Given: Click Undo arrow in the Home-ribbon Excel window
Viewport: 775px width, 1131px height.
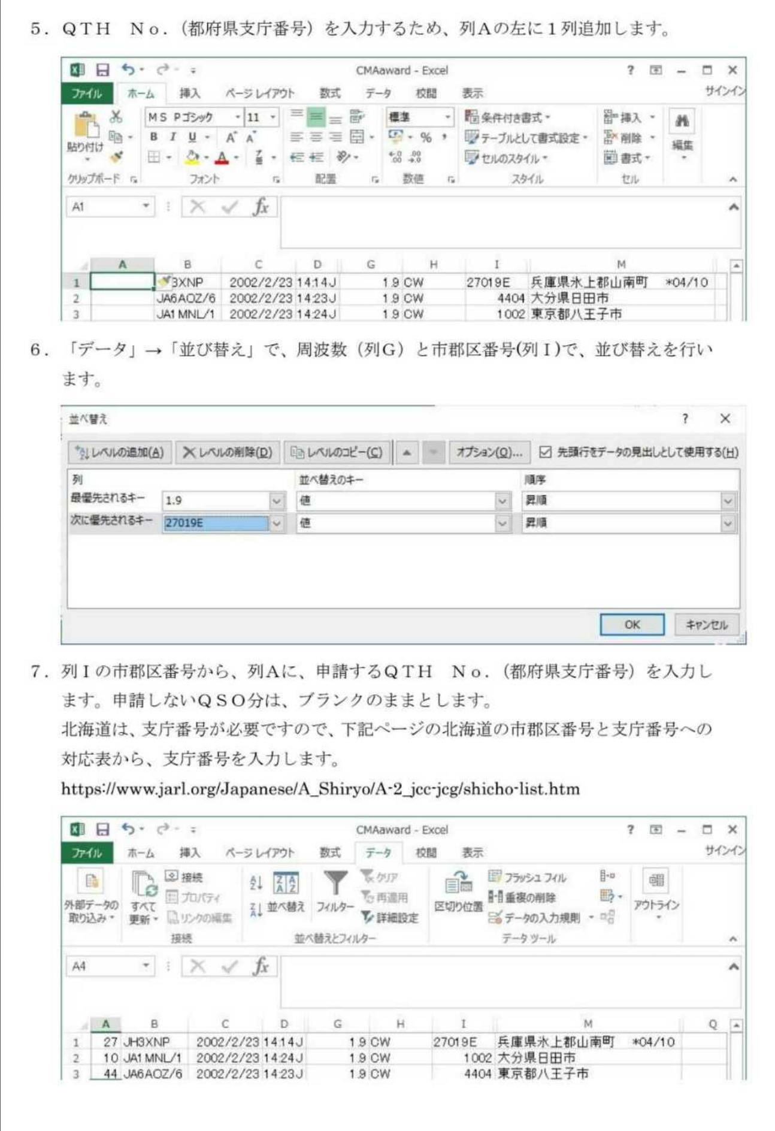Looking at the screenshot, I should [x=128, y=70].
